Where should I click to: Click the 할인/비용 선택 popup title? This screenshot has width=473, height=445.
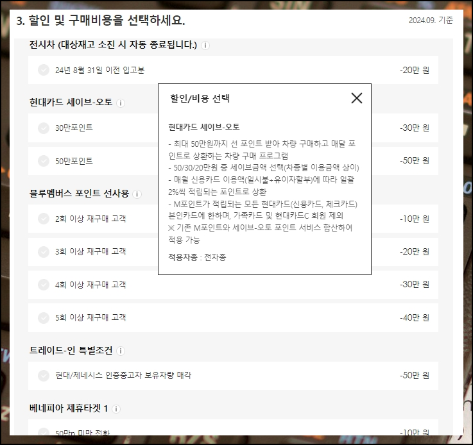(200, 98)
